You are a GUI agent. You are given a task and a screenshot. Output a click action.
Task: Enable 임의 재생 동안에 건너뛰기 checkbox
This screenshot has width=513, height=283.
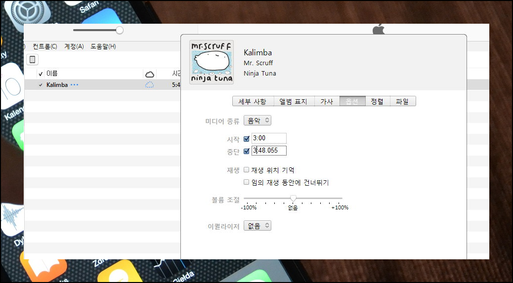246,182
